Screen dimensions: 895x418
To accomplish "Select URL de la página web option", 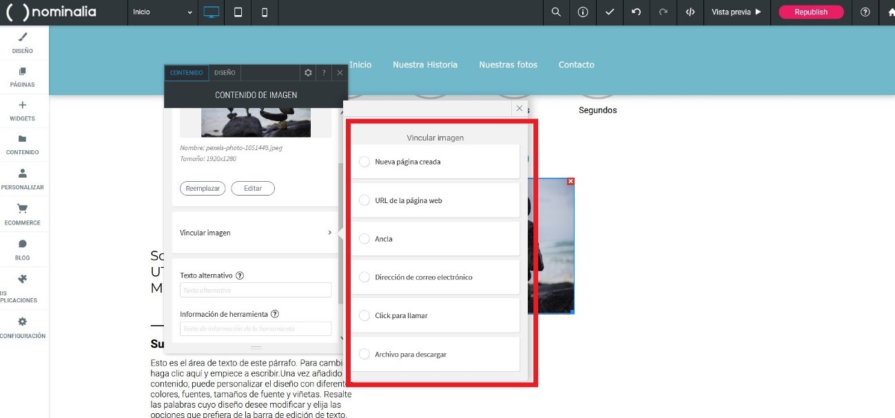I will [365, 200].
